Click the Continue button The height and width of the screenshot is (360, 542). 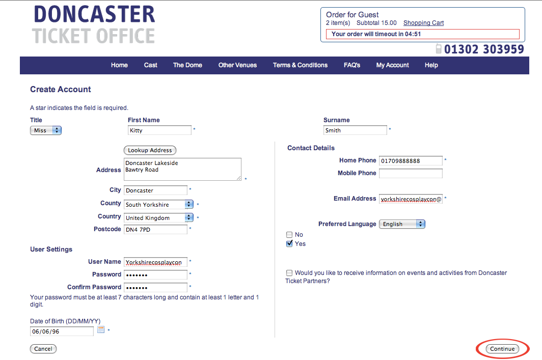[502, 349]
